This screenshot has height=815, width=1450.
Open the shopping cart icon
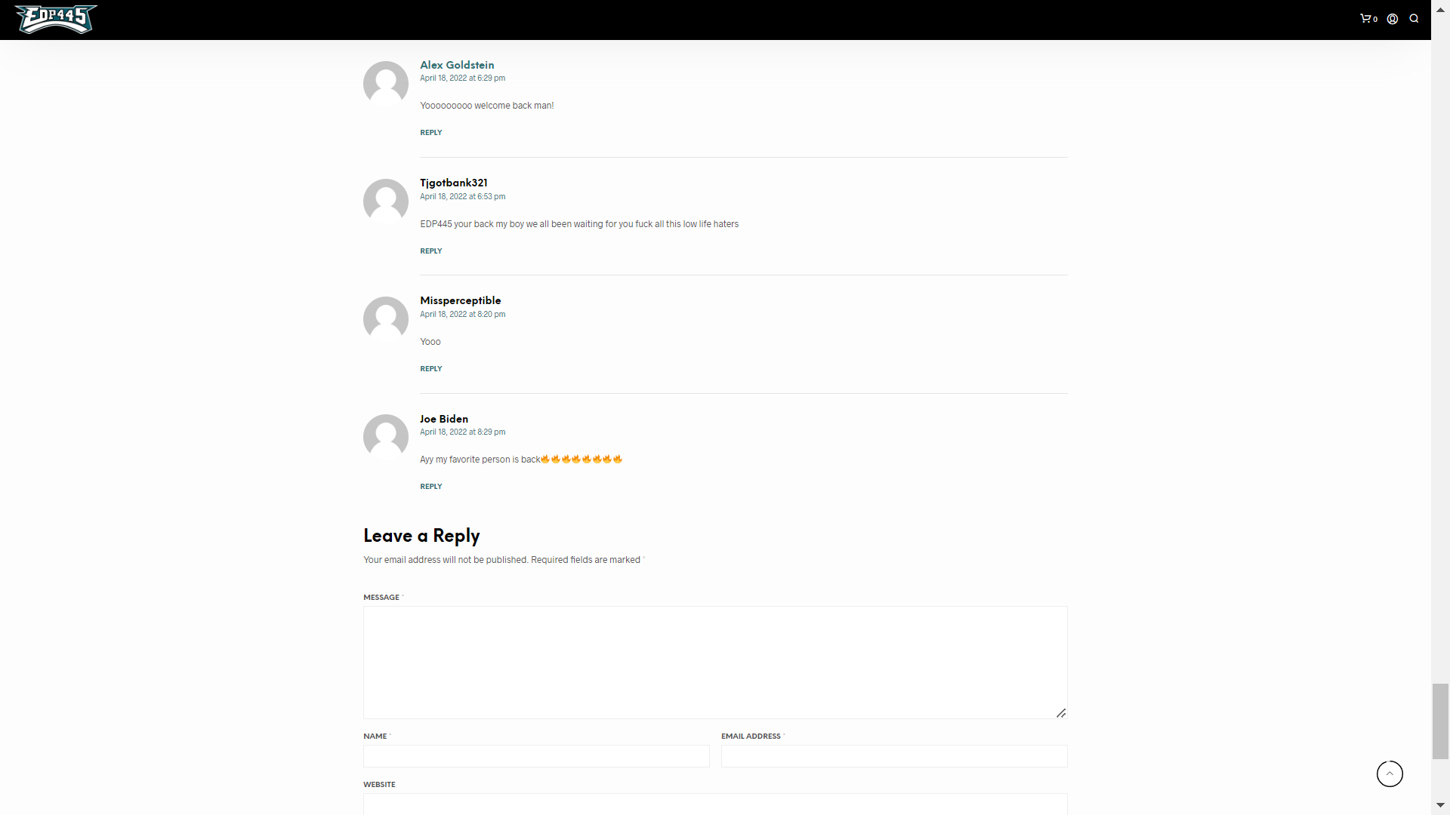pyautogui.click(x=1368, y=19)
